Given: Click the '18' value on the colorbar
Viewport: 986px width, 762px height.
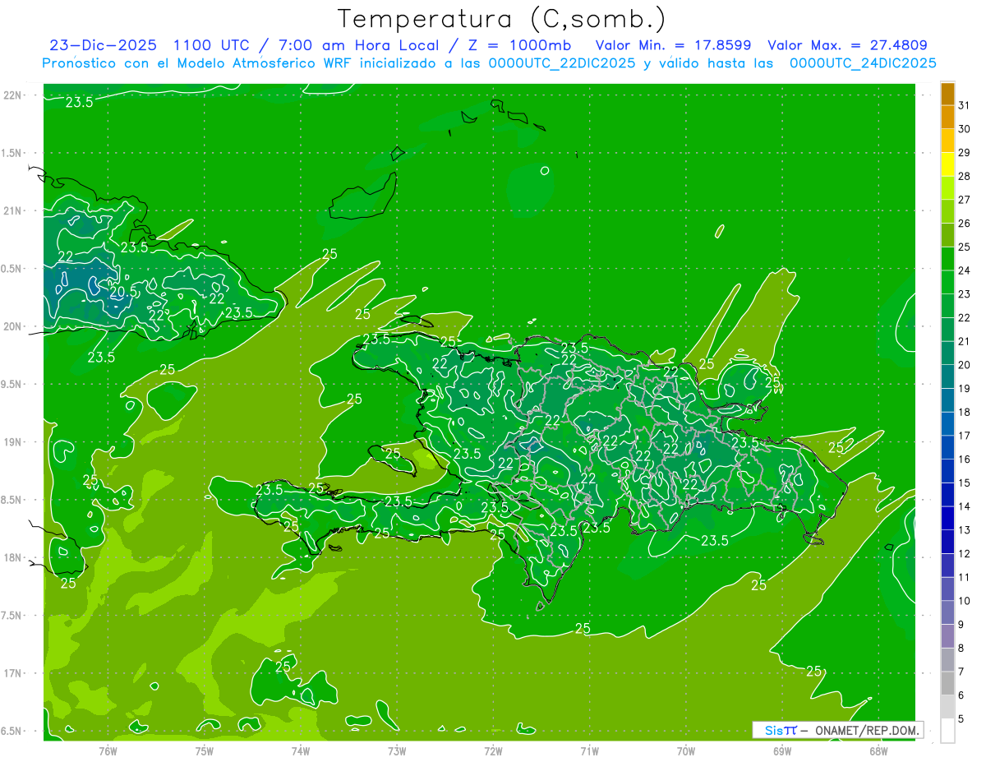Looking at the screenshot, I should click(x=965, y=412).
